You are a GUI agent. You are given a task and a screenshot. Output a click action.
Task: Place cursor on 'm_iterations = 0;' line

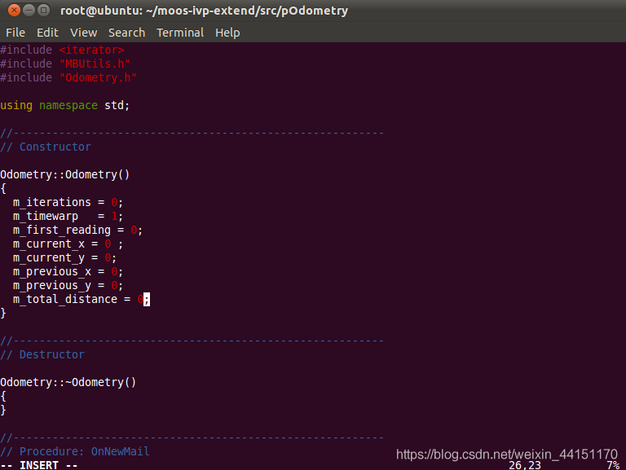point(68,202)
